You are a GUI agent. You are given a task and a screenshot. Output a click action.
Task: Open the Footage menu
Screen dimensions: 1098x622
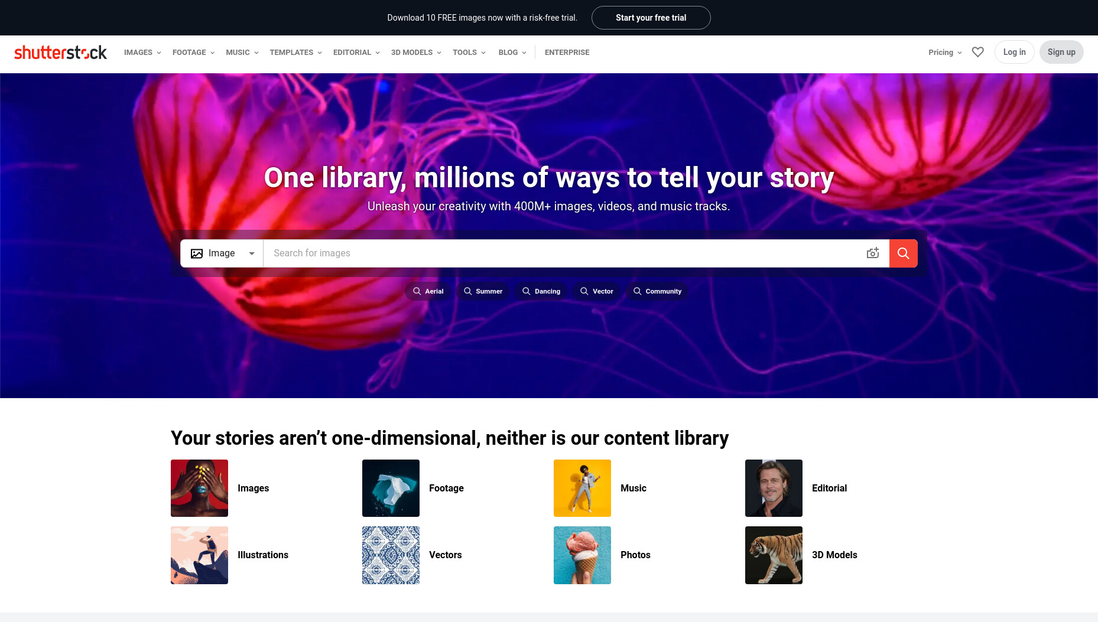[x=193, y=53]
